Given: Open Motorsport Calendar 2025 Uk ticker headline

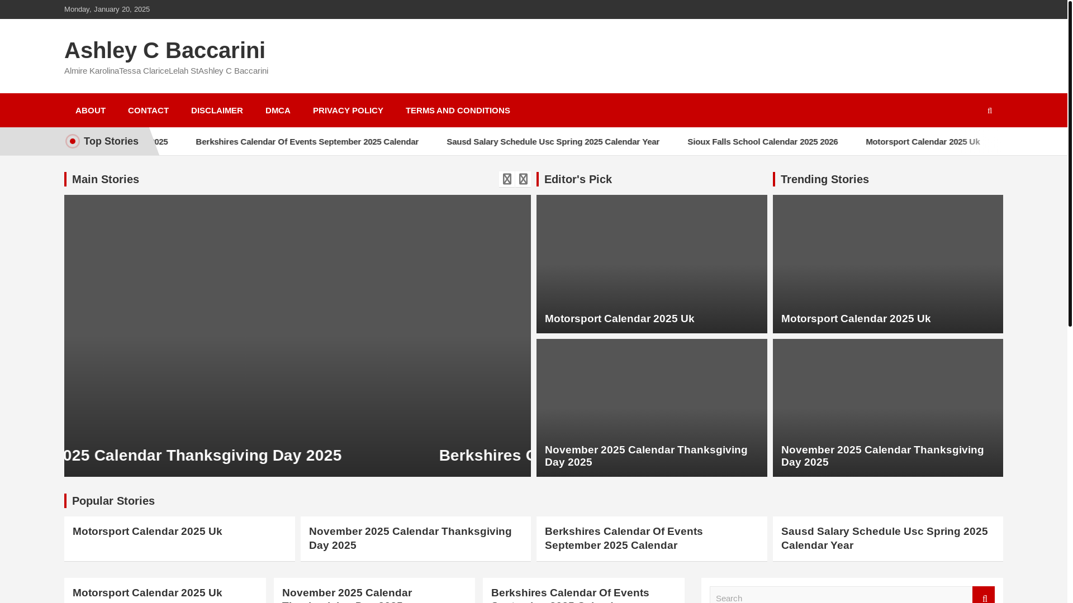Looking at the screenshot, I should pyautogui.click(x=923, y=142).
